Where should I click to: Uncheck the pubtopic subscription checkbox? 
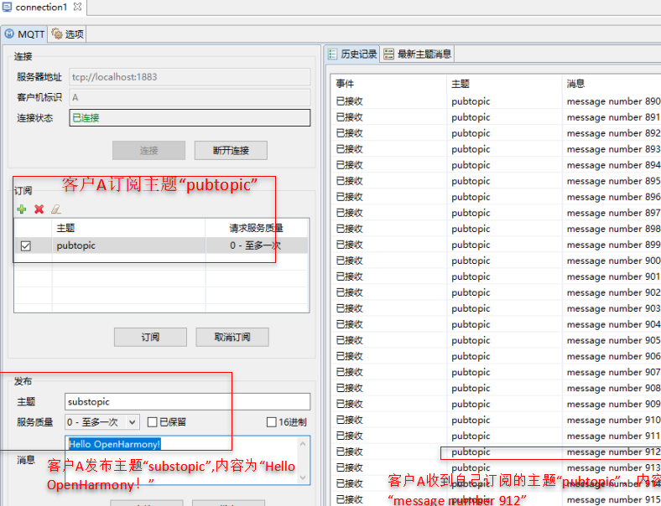pos(26,245)
